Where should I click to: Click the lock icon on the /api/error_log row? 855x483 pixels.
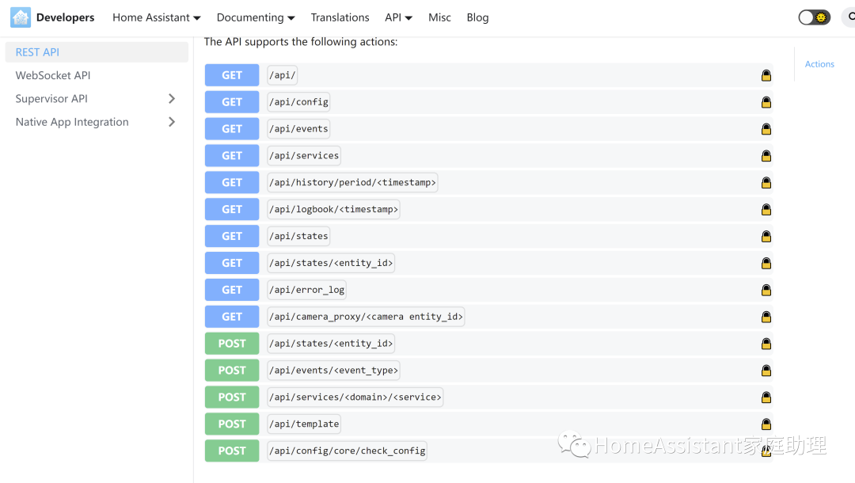[x=766, y=290]
